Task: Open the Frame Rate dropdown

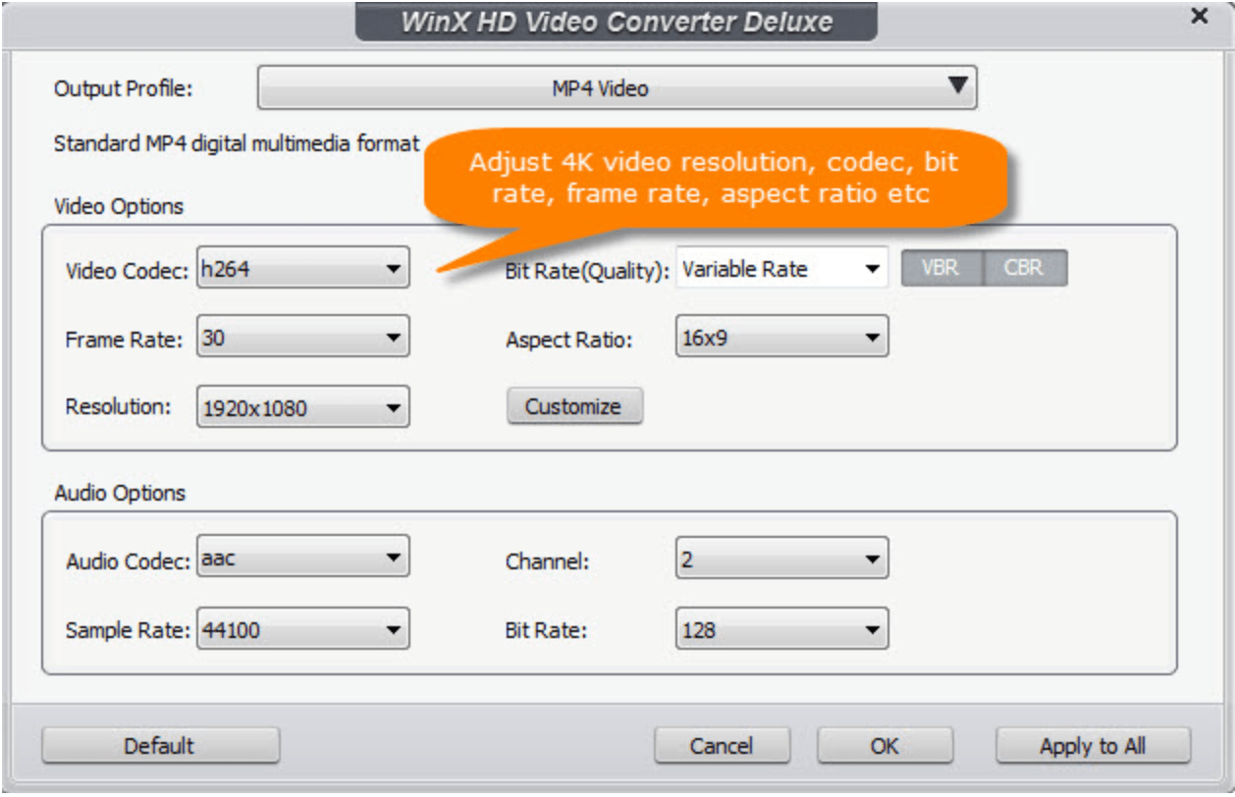Action: click(302, 339)
